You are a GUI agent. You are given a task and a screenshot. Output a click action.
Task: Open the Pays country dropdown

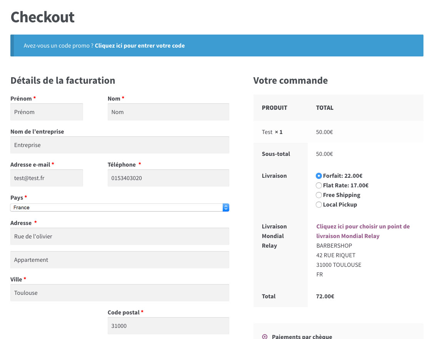115,207
